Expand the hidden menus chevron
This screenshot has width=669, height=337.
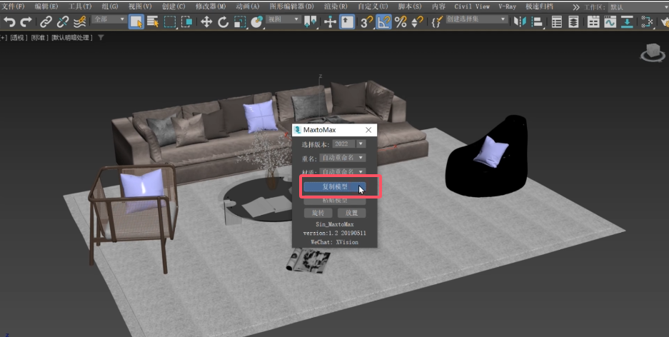coord(576,7)
